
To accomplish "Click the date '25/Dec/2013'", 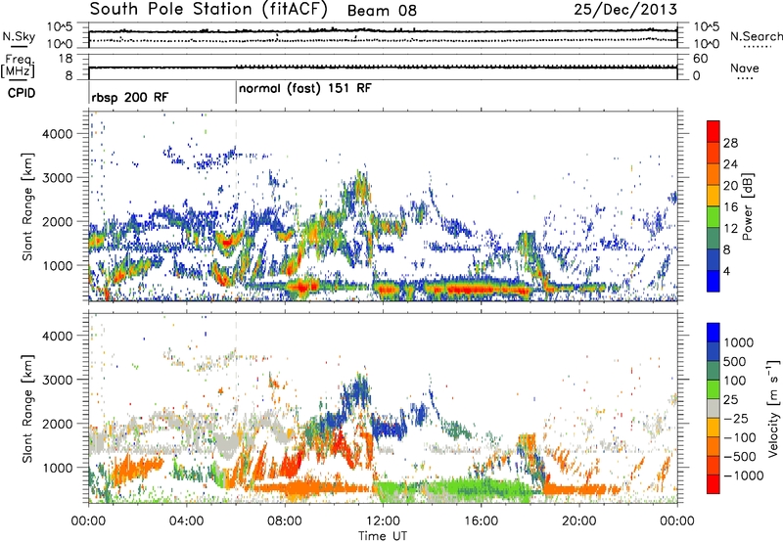I will (625, 10).
